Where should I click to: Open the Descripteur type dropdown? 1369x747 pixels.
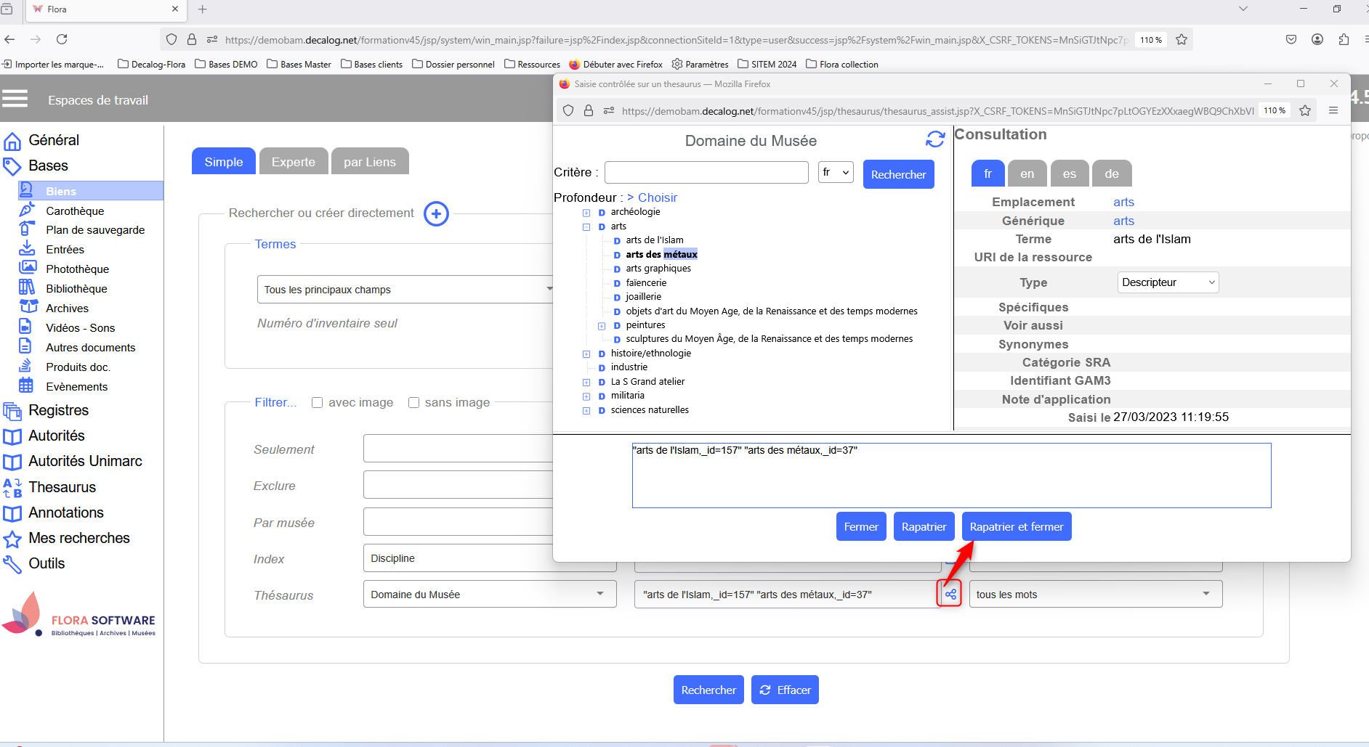pos(1167,282)
